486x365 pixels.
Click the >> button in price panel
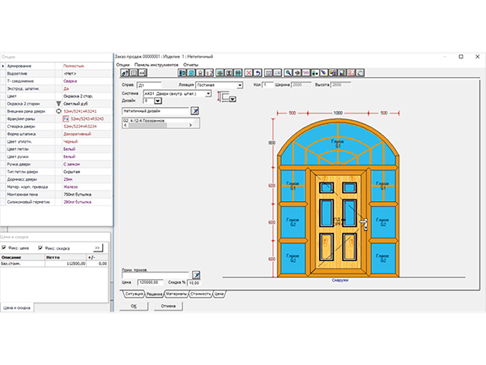click(97, 247)
